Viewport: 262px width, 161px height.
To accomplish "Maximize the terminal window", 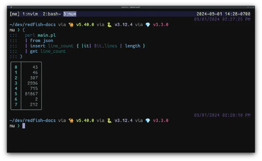I will (x=251, y=7).
